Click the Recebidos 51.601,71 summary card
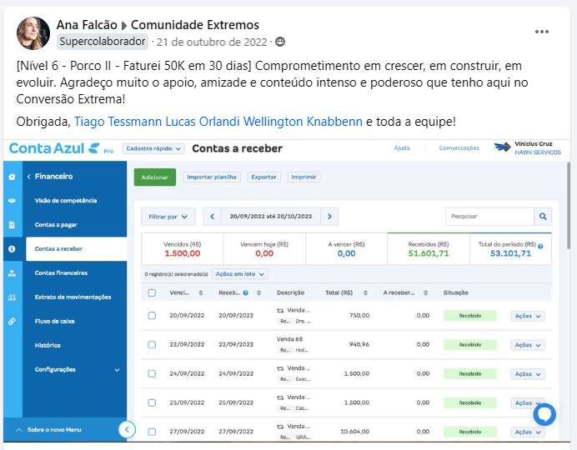This screenshot has width=577, height=450. point(429,249)
